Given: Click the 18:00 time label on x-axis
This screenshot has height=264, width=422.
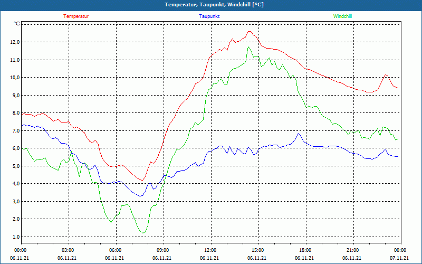Looking at the screenshot, I should point(305,250).
